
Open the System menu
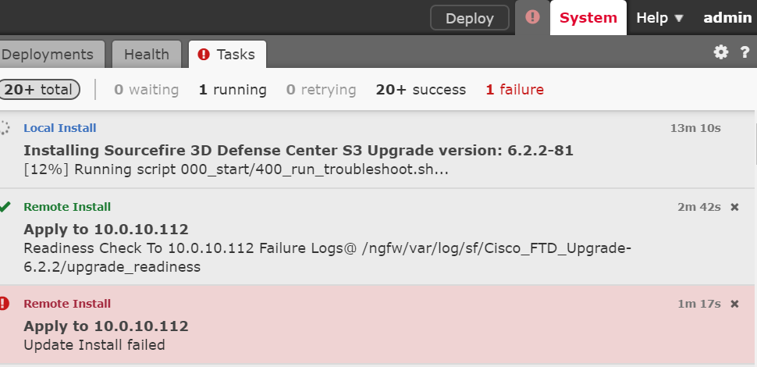[588, 18]
